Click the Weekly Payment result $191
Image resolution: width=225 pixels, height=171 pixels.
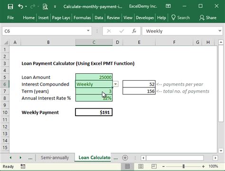(94, 112)
